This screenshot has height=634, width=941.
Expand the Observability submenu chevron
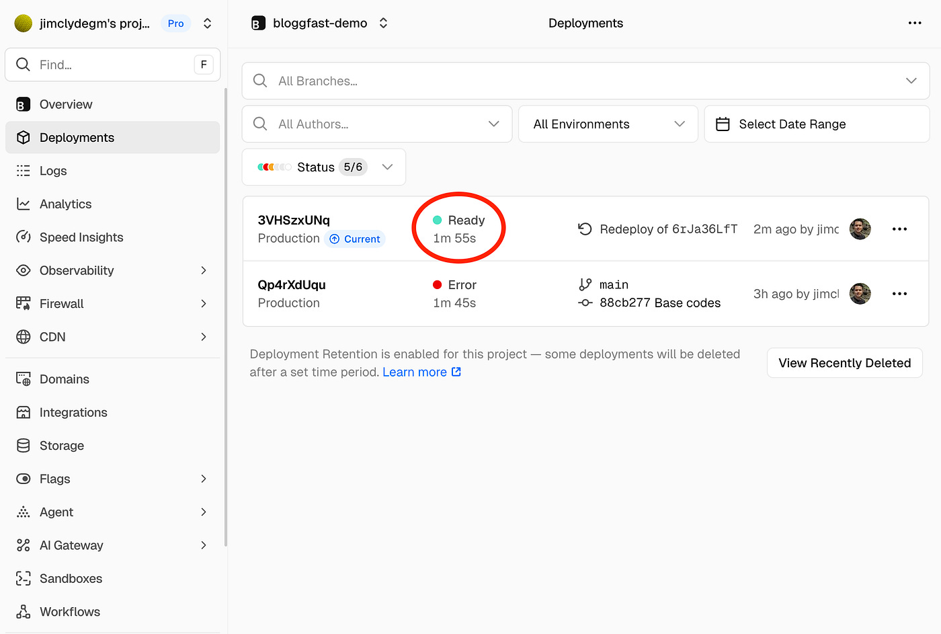pos(204,270)
